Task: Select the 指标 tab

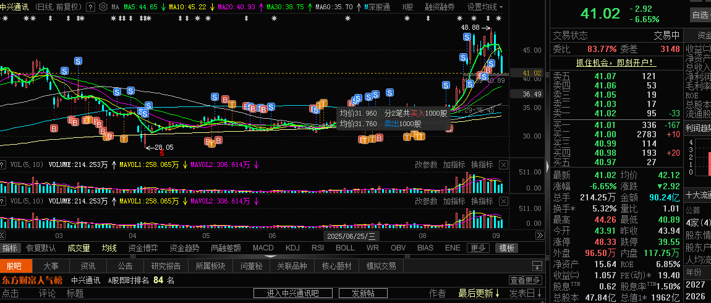Action: (9, 248)
